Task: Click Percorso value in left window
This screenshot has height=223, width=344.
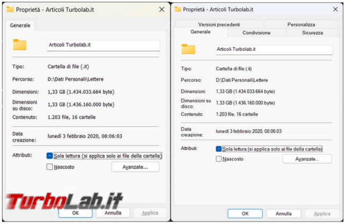Action: [x=76, y=79]
